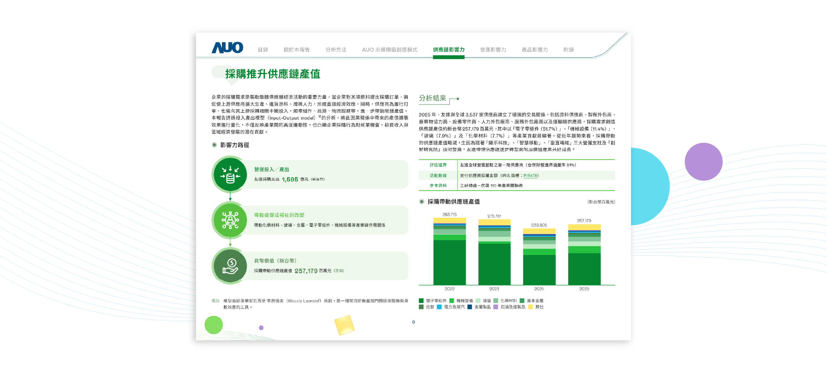Image resolution: width=827 pixels, height=373 pixels.
Task: Click the 石油及煤製品 legend swatch
Action: coord(496,307)
